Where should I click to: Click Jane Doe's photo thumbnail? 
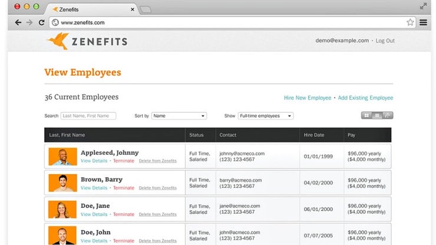62,210
